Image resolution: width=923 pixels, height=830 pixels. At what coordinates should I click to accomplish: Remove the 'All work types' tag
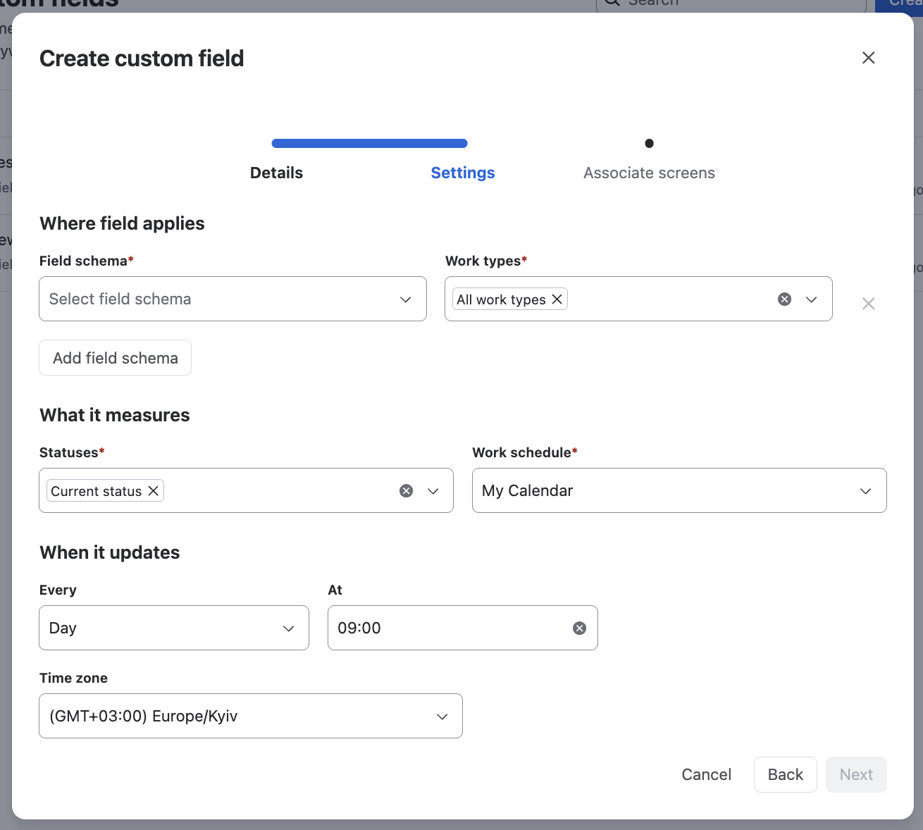tap(557, 299)
